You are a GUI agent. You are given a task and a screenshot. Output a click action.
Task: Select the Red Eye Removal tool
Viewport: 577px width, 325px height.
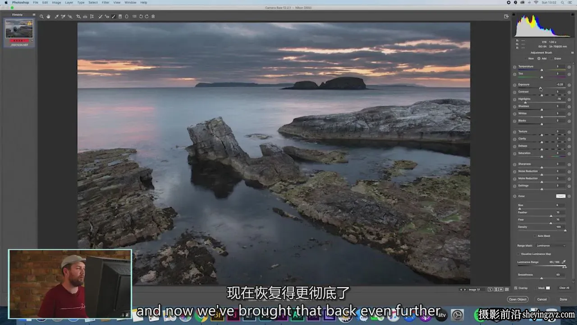click(x=107, y=16)
